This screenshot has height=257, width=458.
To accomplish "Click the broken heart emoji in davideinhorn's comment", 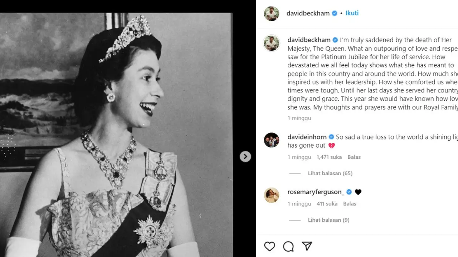I will point(332,145).
